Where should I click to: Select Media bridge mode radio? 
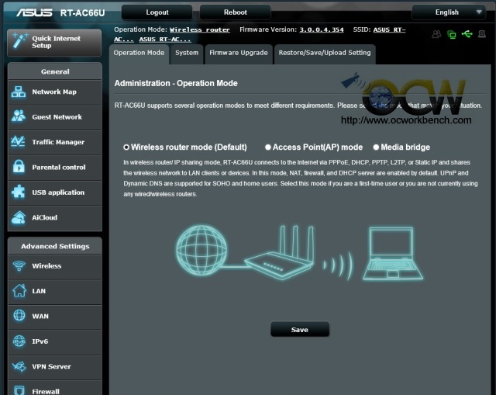click(376, 147)
